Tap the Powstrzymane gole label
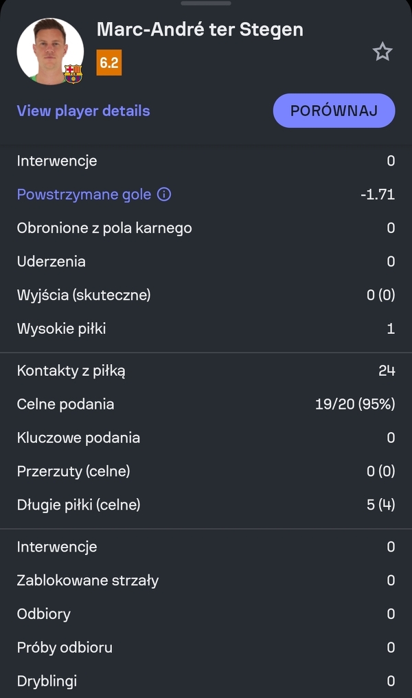412x698 pixels. 84,194
